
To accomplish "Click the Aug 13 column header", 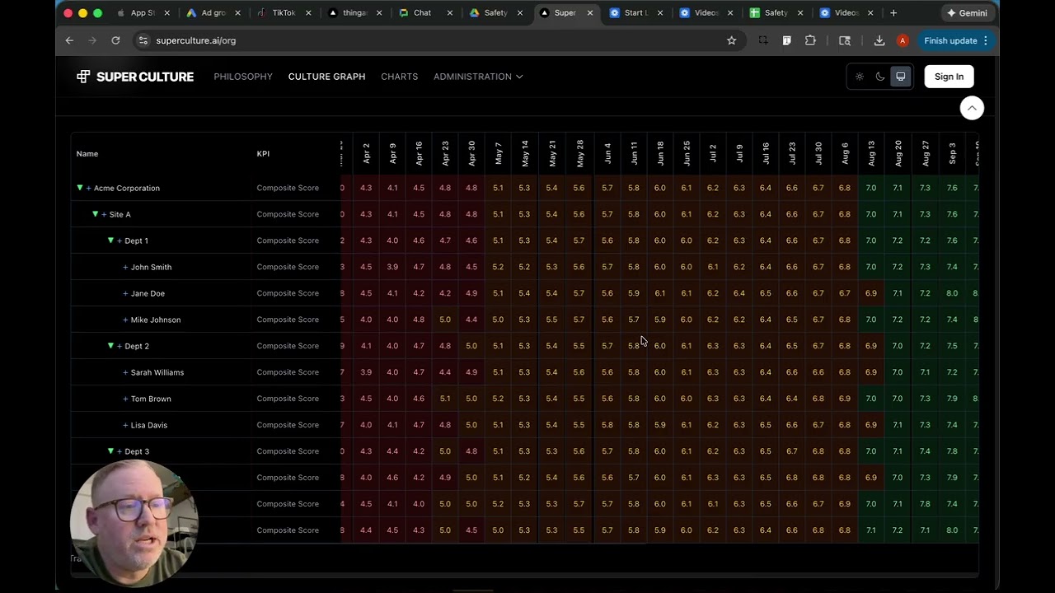I will [x=871, y=153].
